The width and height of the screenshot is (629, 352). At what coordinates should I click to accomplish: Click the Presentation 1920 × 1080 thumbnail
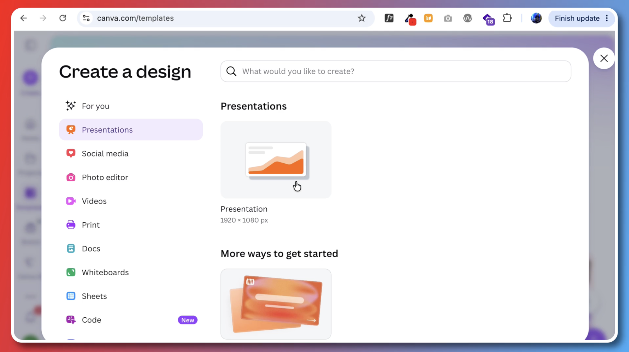pos(276,160)
